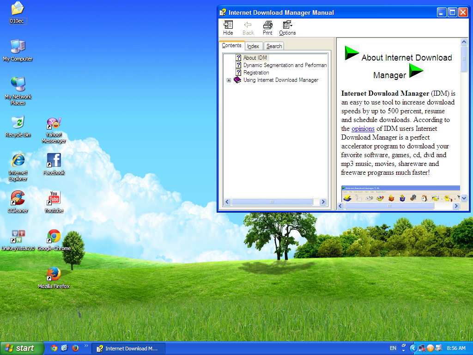Viewport: 473px width, 355px height.
Task: Click the Hide toolbar button in the manual
Action: [228, 28]
